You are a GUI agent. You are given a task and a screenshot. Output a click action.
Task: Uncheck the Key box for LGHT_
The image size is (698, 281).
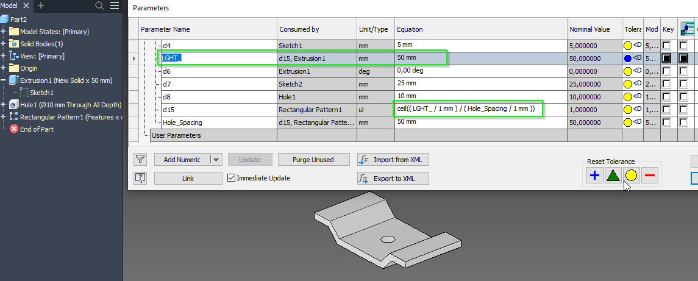pos(666,59)
